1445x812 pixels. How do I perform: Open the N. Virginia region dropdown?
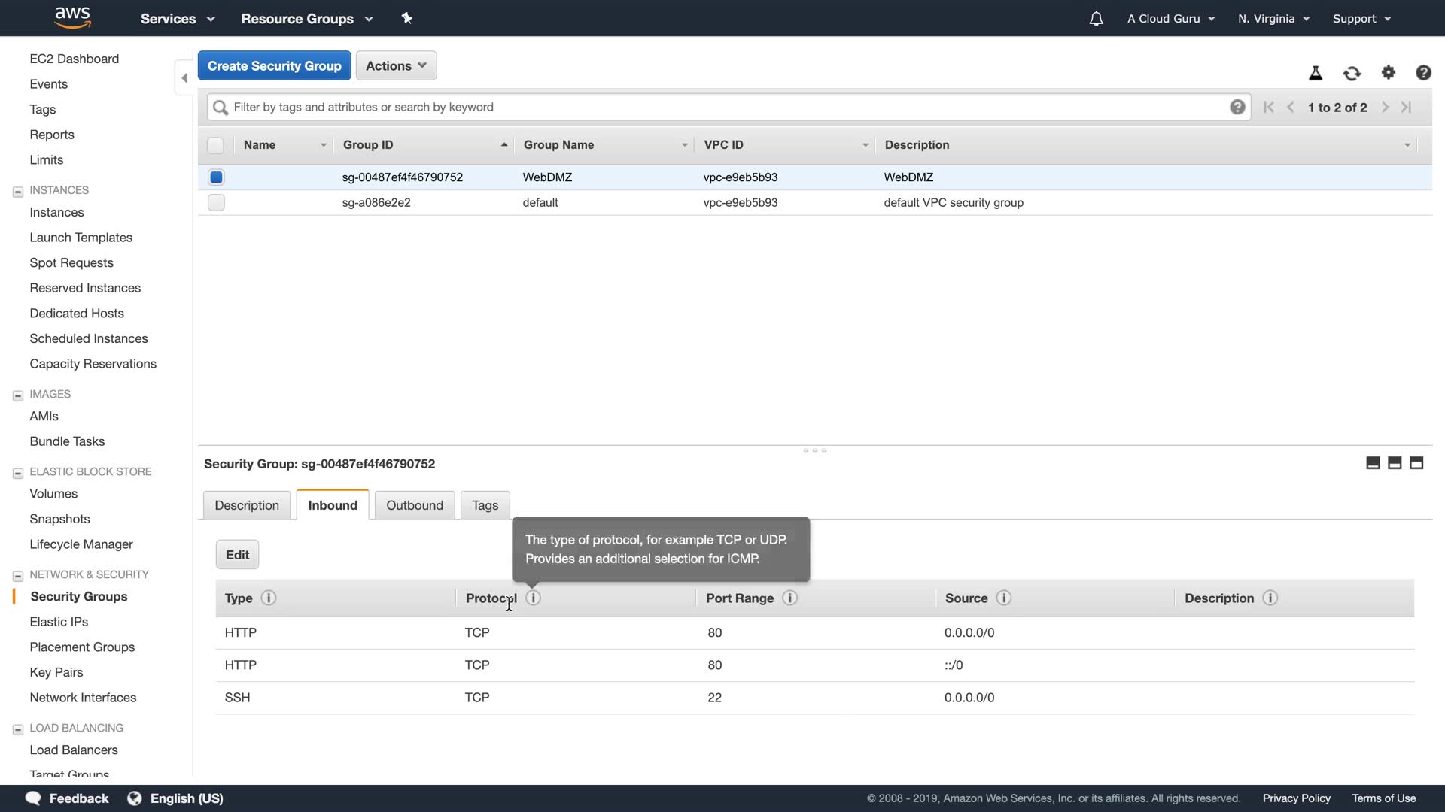(1273, 19)
